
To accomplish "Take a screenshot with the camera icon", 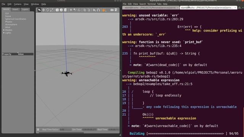I will point(112,10).
